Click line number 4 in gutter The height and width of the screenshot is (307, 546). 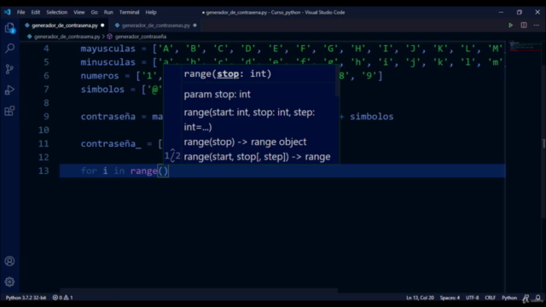point(46,49)
